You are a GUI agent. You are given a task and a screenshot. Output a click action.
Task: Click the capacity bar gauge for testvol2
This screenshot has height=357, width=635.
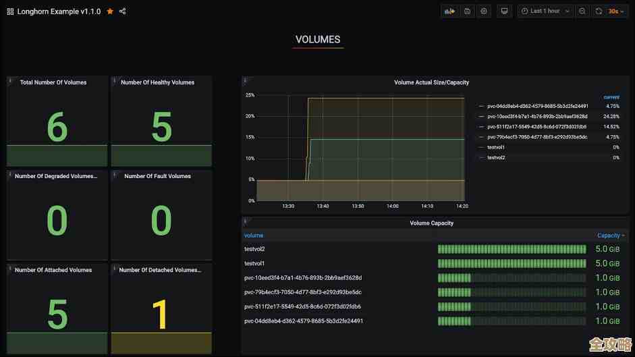(x=512, y=249)
